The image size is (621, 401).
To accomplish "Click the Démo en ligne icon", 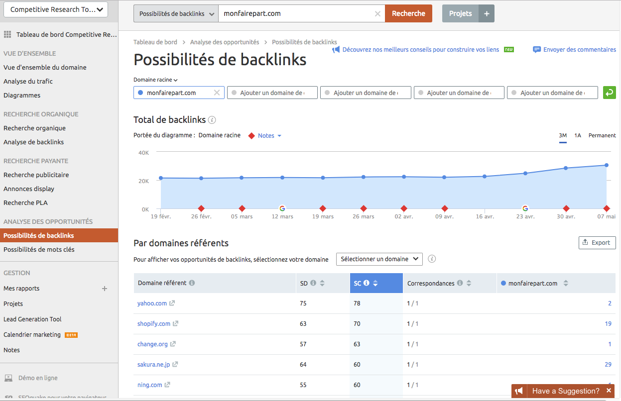I will click(8, 378).
